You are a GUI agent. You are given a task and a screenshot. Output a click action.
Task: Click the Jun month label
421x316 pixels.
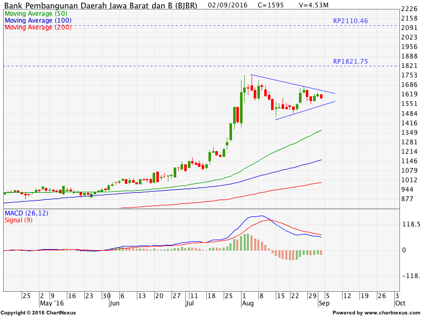coord(115,304)
